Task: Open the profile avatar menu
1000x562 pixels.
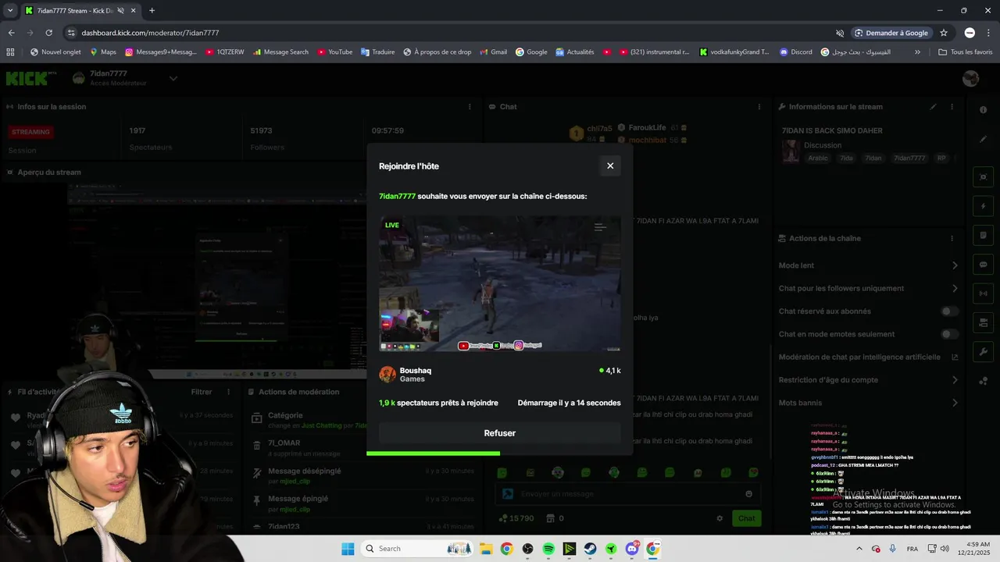Action: click(971, 78)
